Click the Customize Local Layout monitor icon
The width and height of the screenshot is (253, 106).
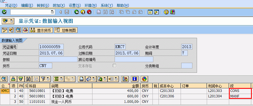point(173,12)
